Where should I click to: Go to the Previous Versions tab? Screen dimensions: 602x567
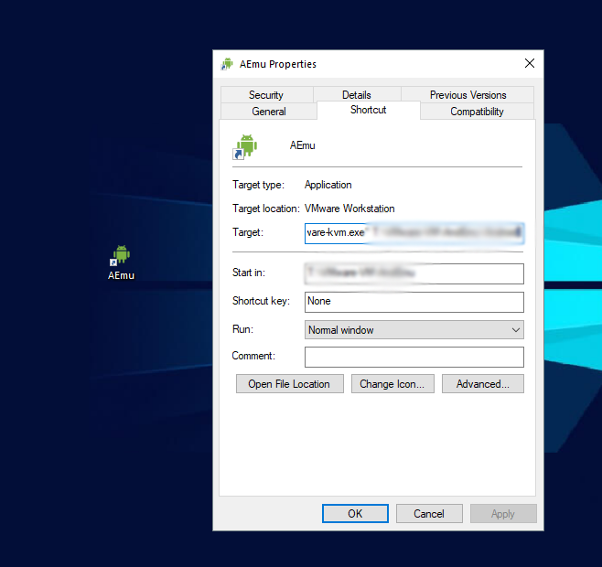coord(468,95)
